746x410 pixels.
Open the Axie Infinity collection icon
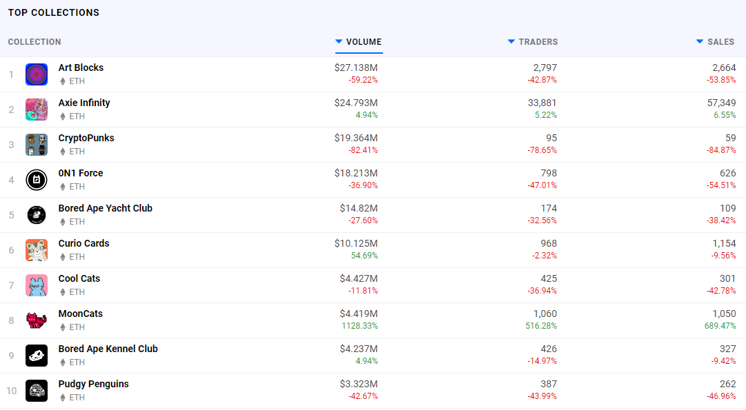(x=37, y=110)
